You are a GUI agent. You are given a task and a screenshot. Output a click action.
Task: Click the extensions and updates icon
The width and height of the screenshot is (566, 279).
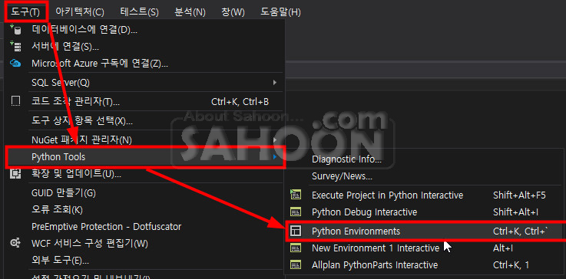pos(15,174)
